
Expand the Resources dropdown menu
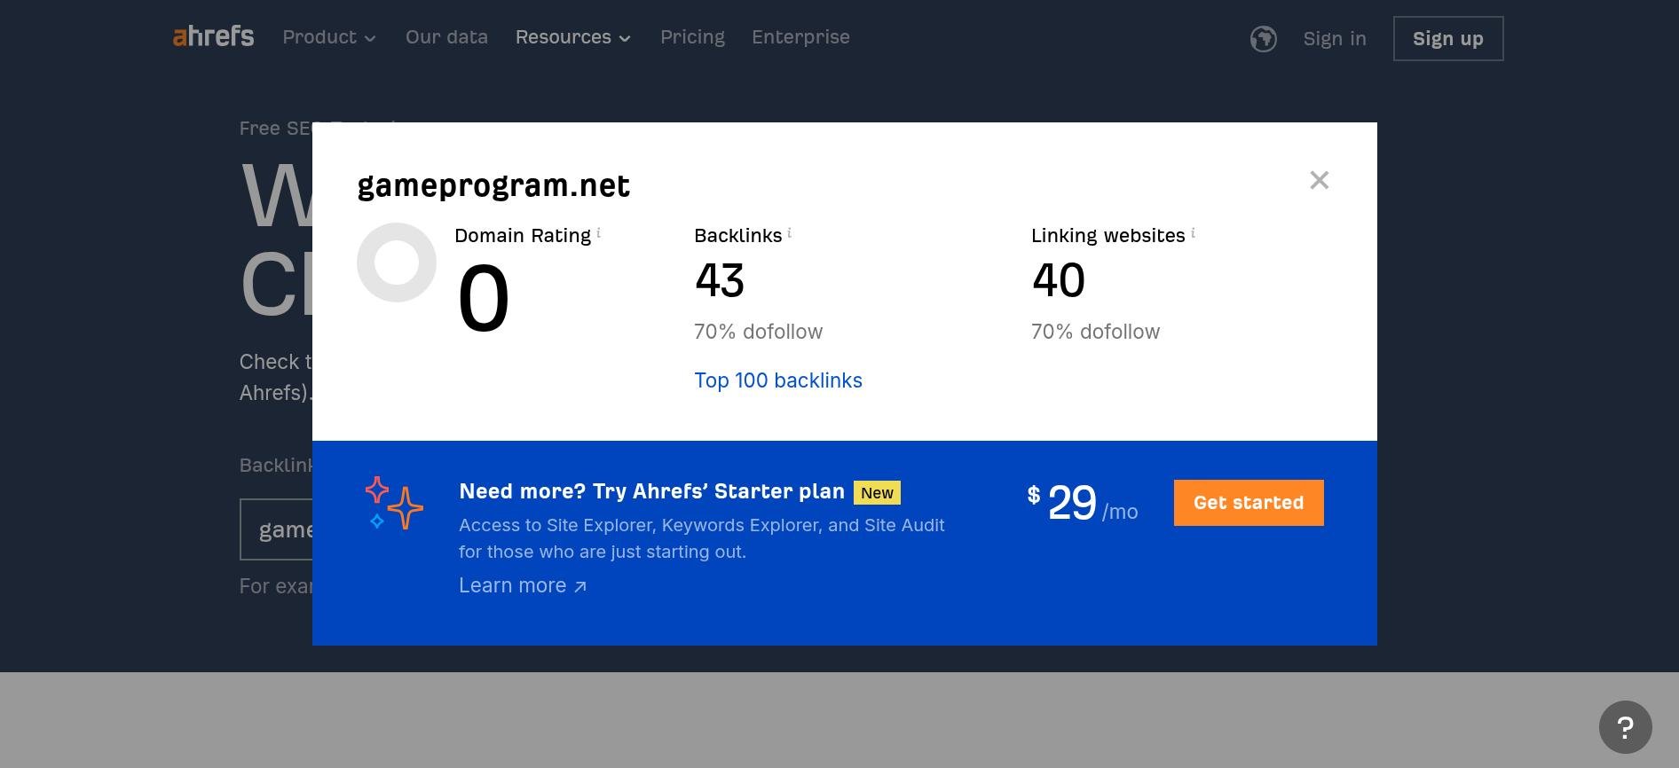coord(573,37)
